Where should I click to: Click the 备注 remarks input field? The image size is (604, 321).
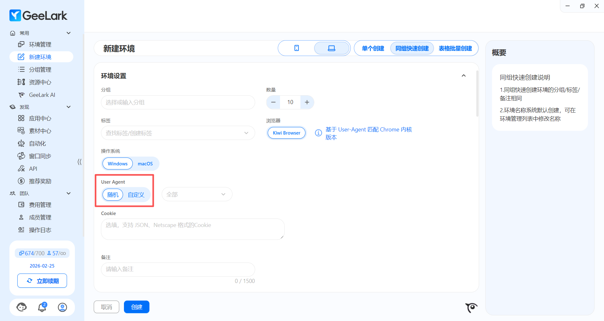click(x=178, y=269)
